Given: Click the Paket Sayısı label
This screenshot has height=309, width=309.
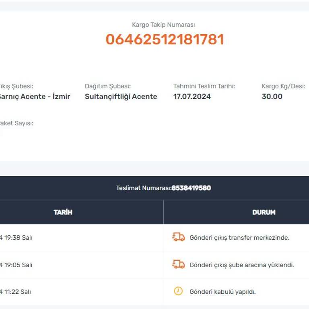Looking at the screenshot, I should (x=16, y=123).
